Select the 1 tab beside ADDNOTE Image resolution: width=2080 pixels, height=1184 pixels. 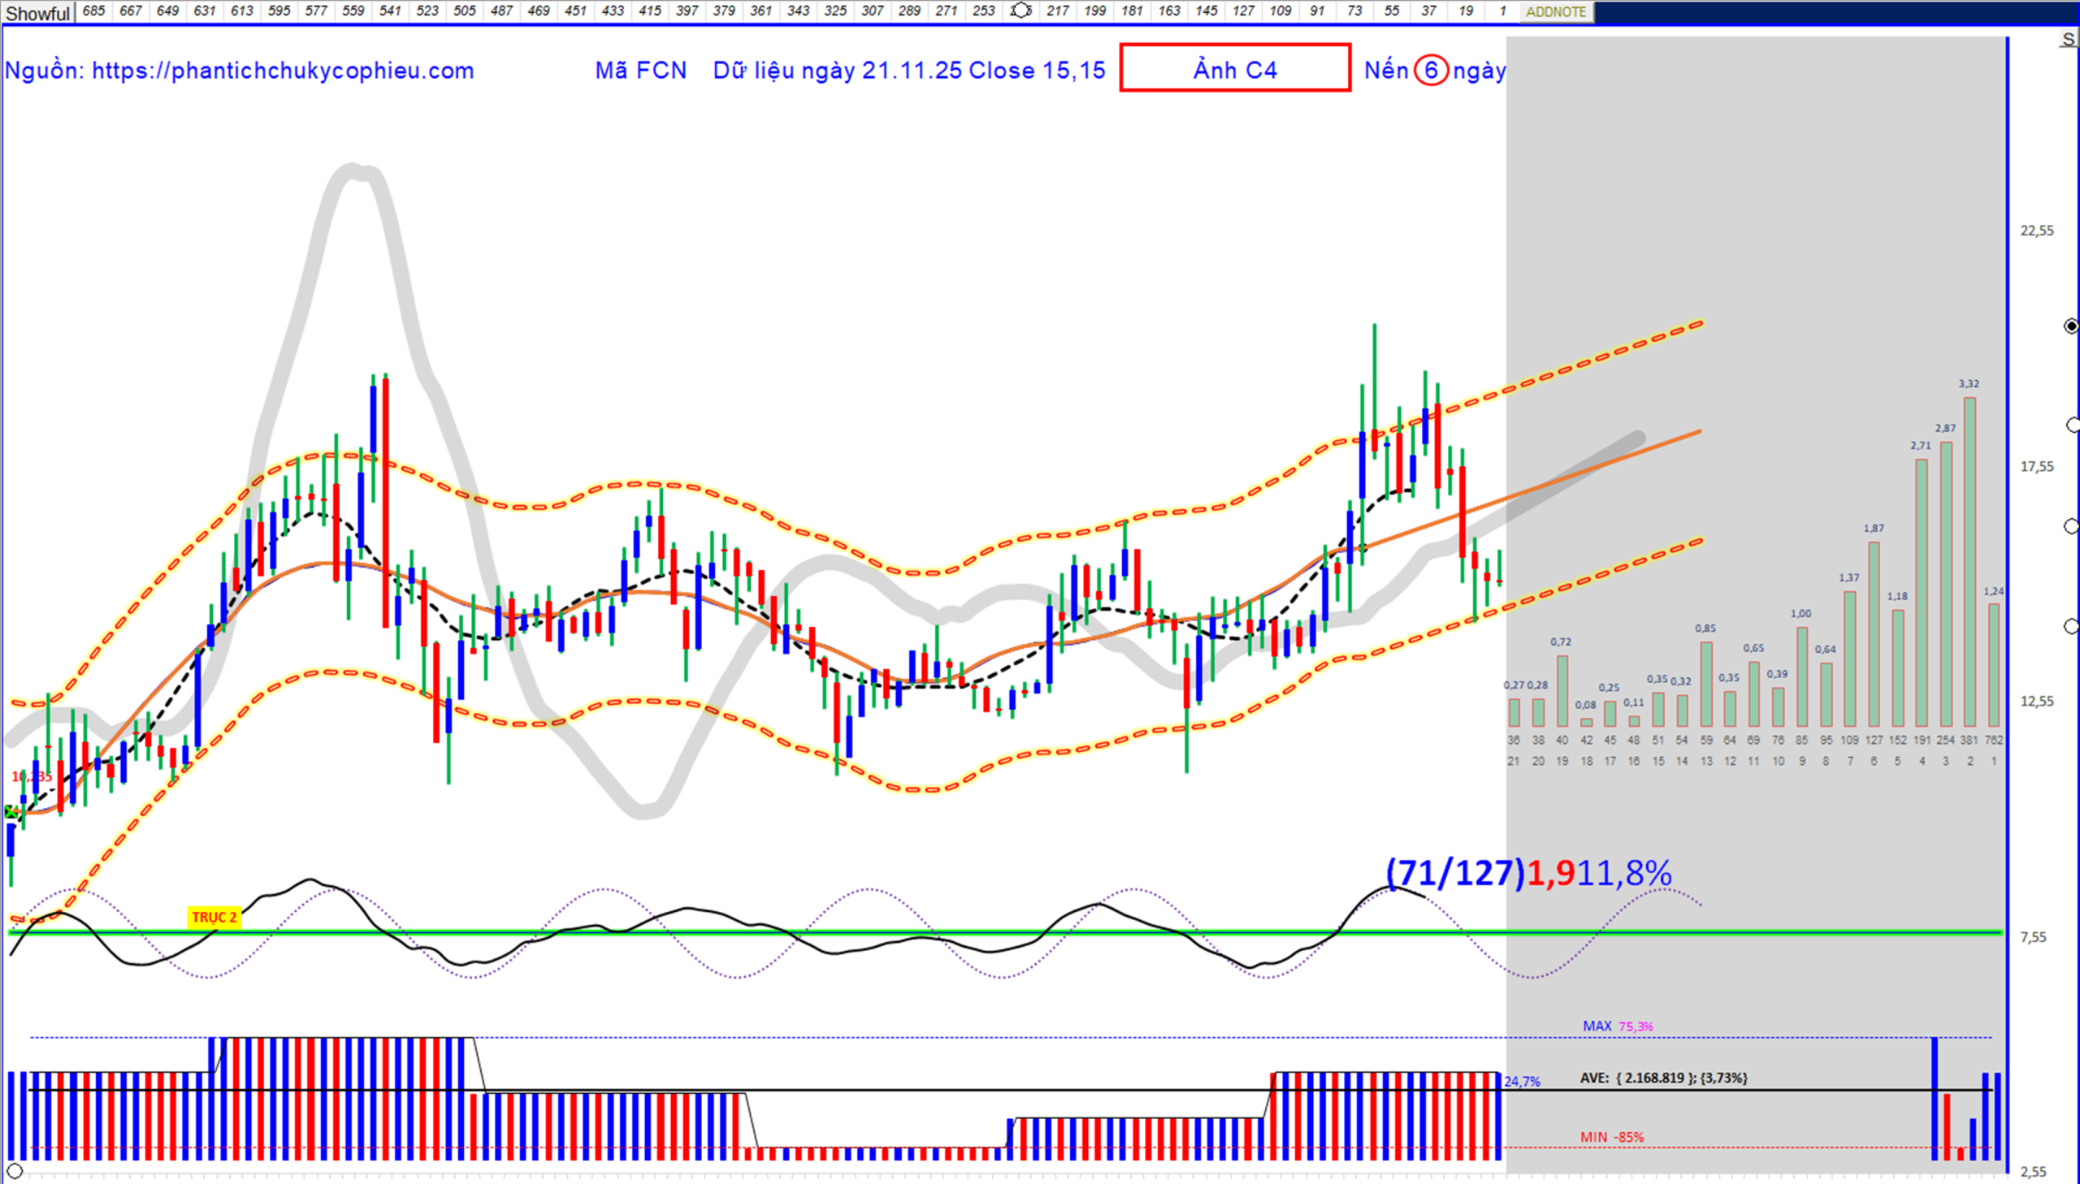point(1501,11)
